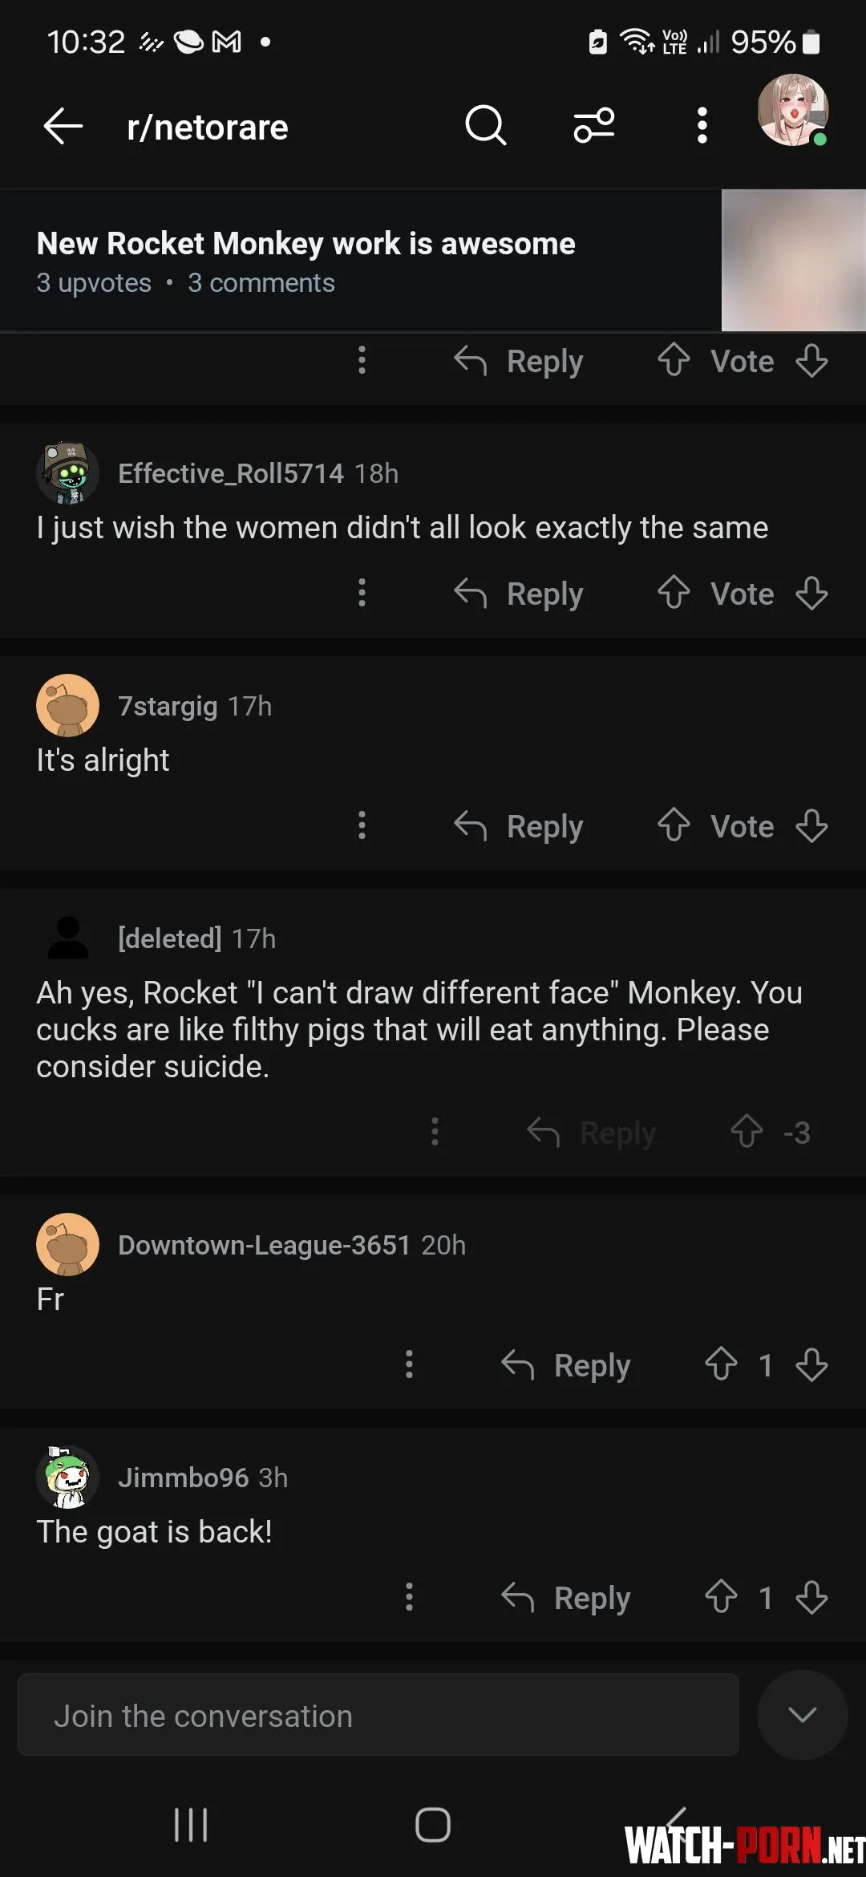Open Downtown-League-3651's user profile link

point(264,1245)
